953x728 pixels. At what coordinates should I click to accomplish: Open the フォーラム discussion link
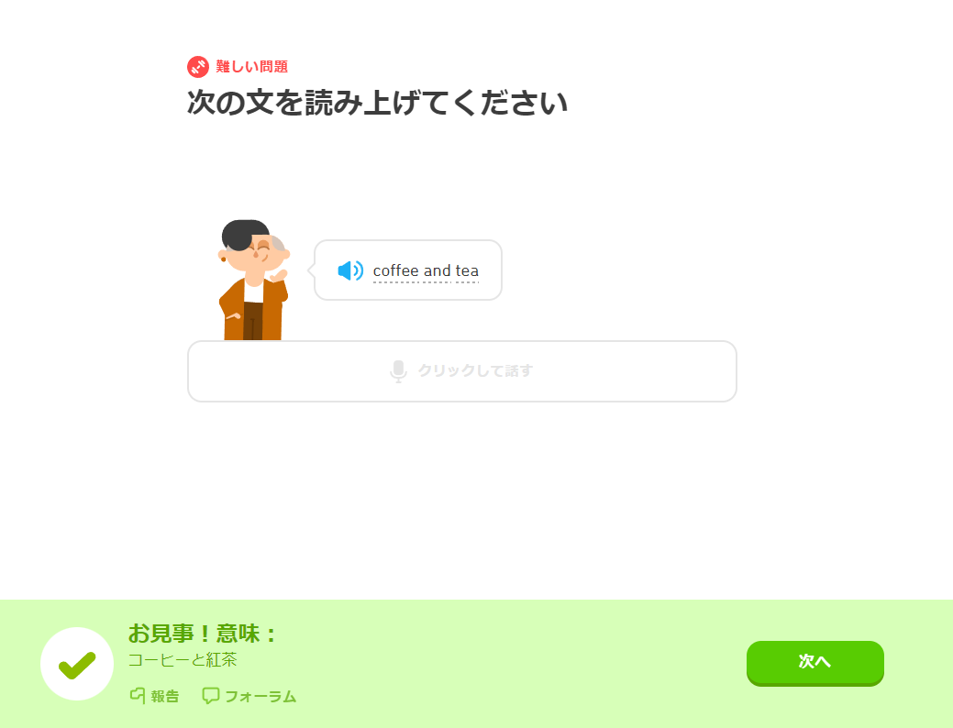click(249, 696)
